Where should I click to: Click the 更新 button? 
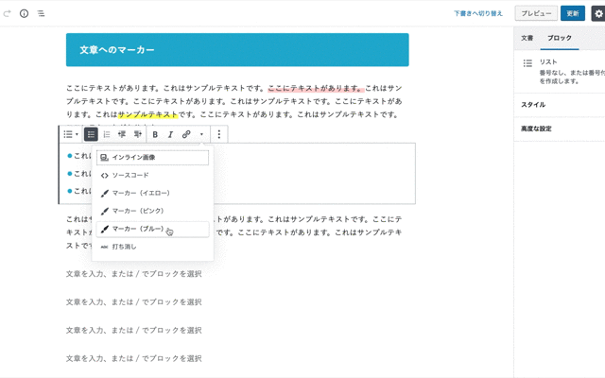[573, 13]
